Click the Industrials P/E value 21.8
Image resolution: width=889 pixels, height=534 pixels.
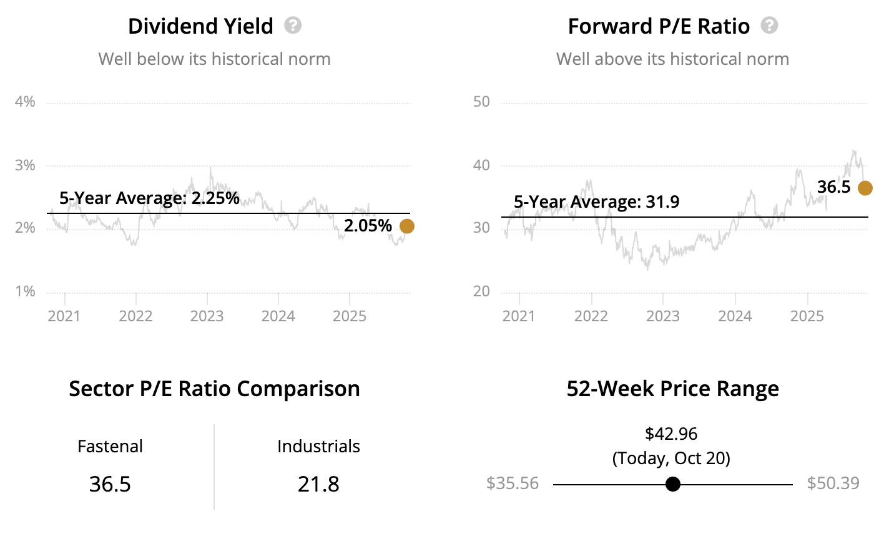[318, 484]
